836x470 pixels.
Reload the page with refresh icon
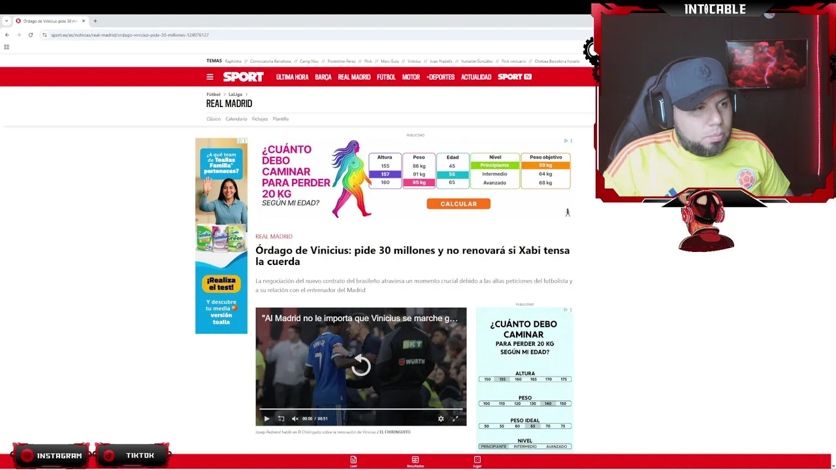point(30,35)
